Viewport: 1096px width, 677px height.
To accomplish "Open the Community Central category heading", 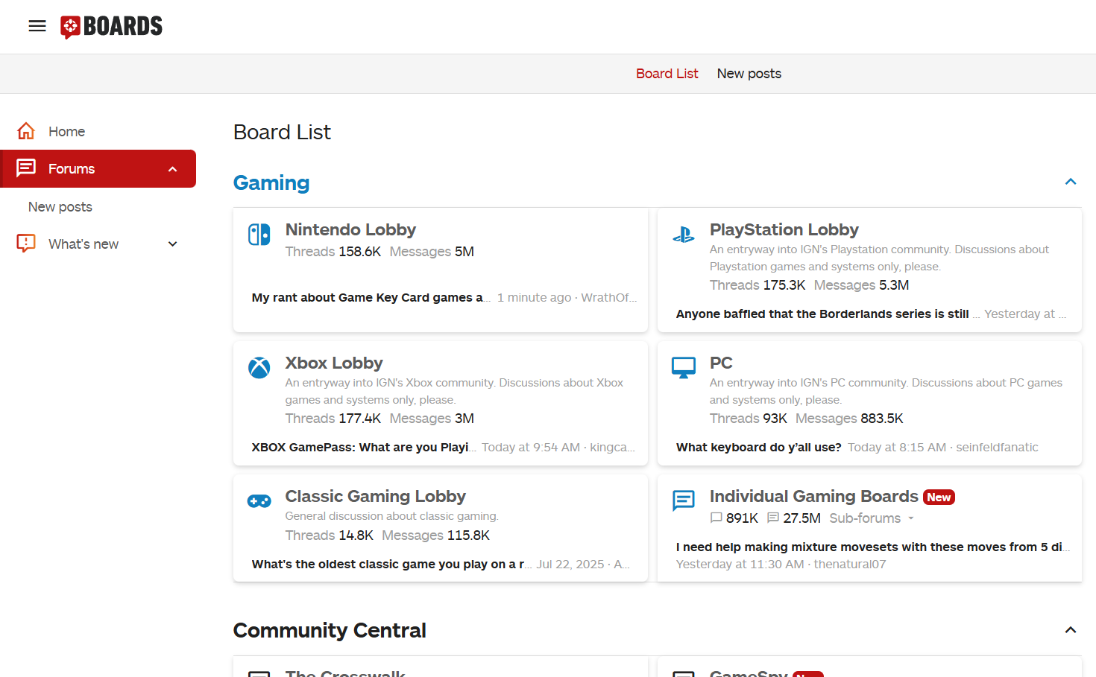I will click(330, 630).
